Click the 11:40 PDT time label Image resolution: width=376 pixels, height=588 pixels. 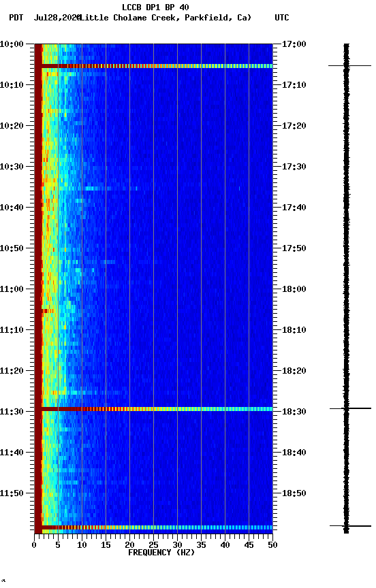[x=12, y=453]
